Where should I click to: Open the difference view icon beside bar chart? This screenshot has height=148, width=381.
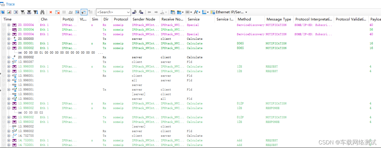[x=16, y=12]
